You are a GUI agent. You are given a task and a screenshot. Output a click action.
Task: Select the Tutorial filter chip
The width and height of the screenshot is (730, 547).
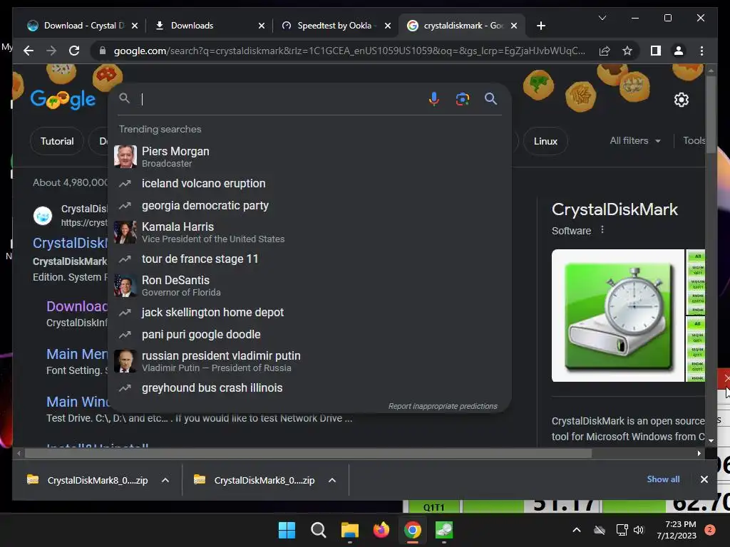pos(57,141)
